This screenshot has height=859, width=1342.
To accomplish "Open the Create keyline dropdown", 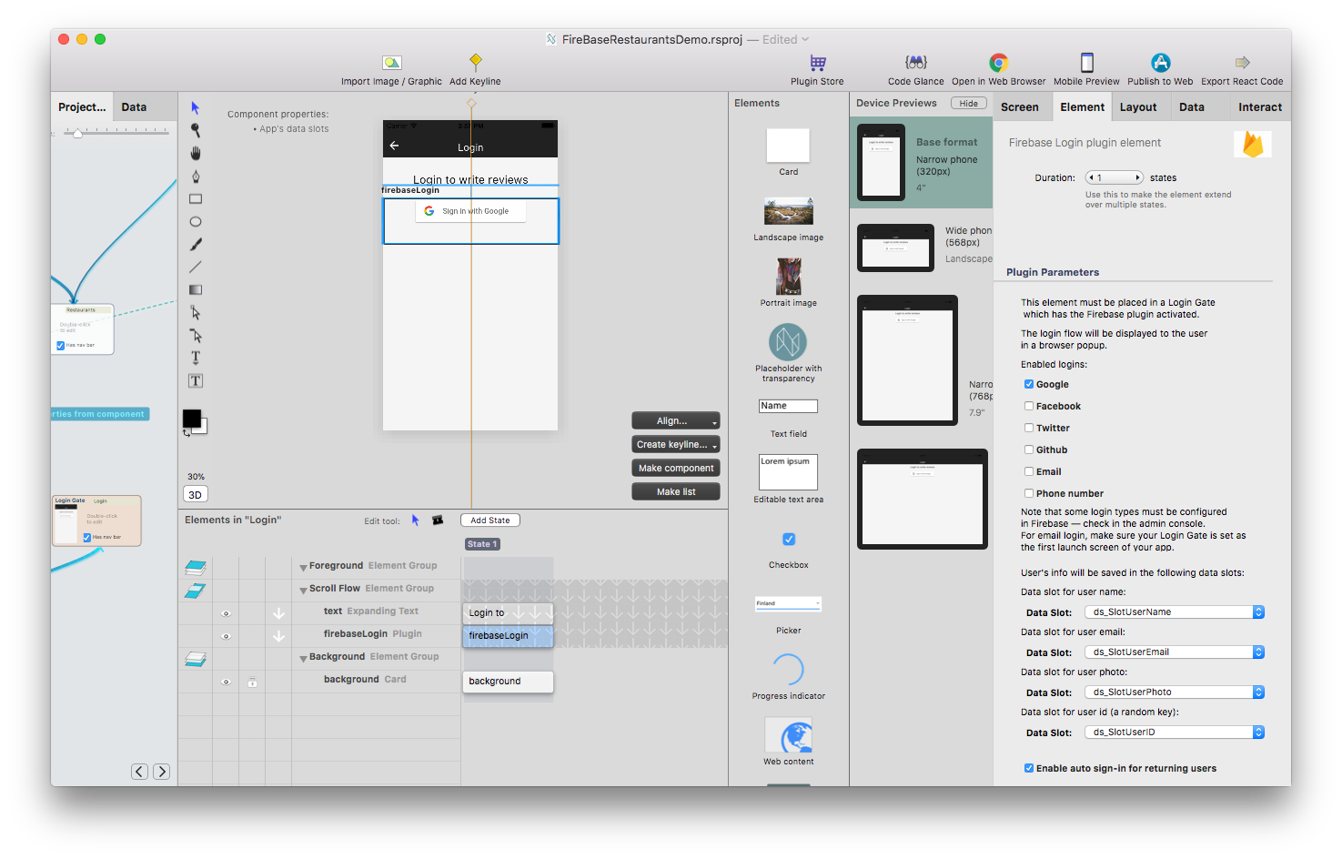I will tap(676, 445).
